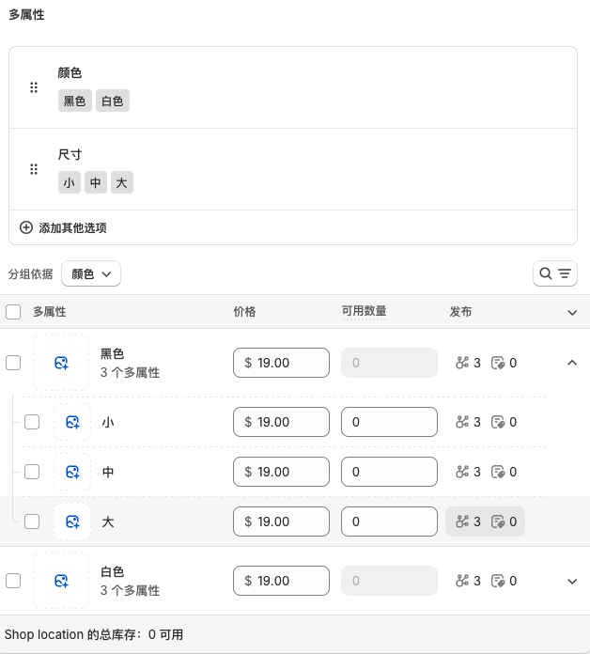Screen dimensions: 590x654
Task: Open catalogs icon in 白色 row
Action: (498, 581)
